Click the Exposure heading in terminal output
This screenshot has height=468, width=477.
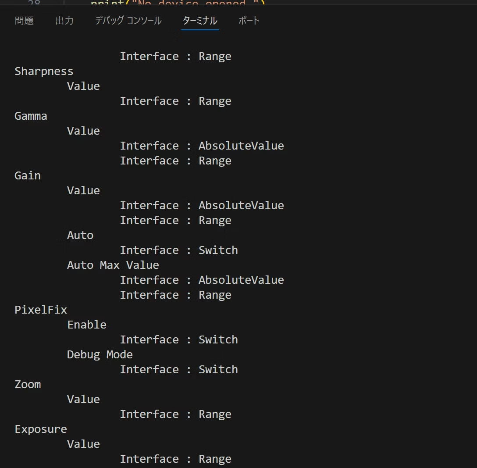pyautogui.click(x=41, y=429)
